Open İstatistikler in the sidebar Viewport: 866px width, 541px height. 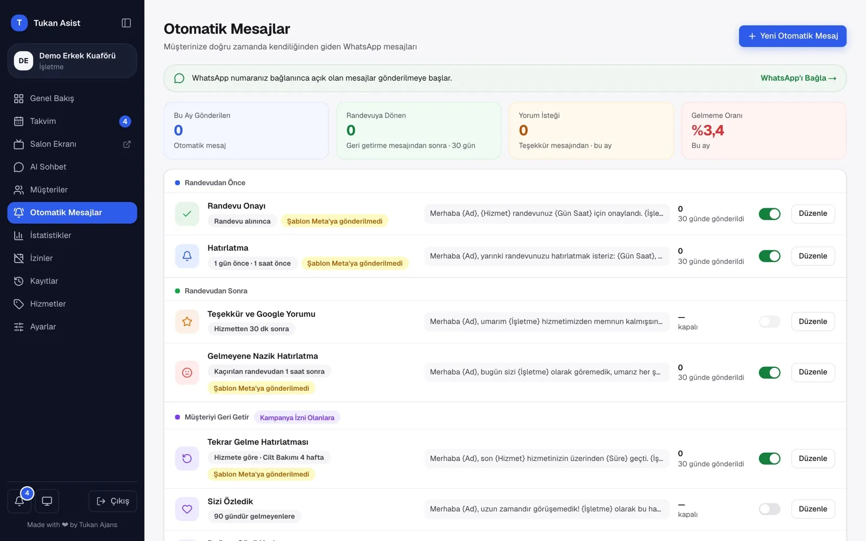[x=72, y=235]
